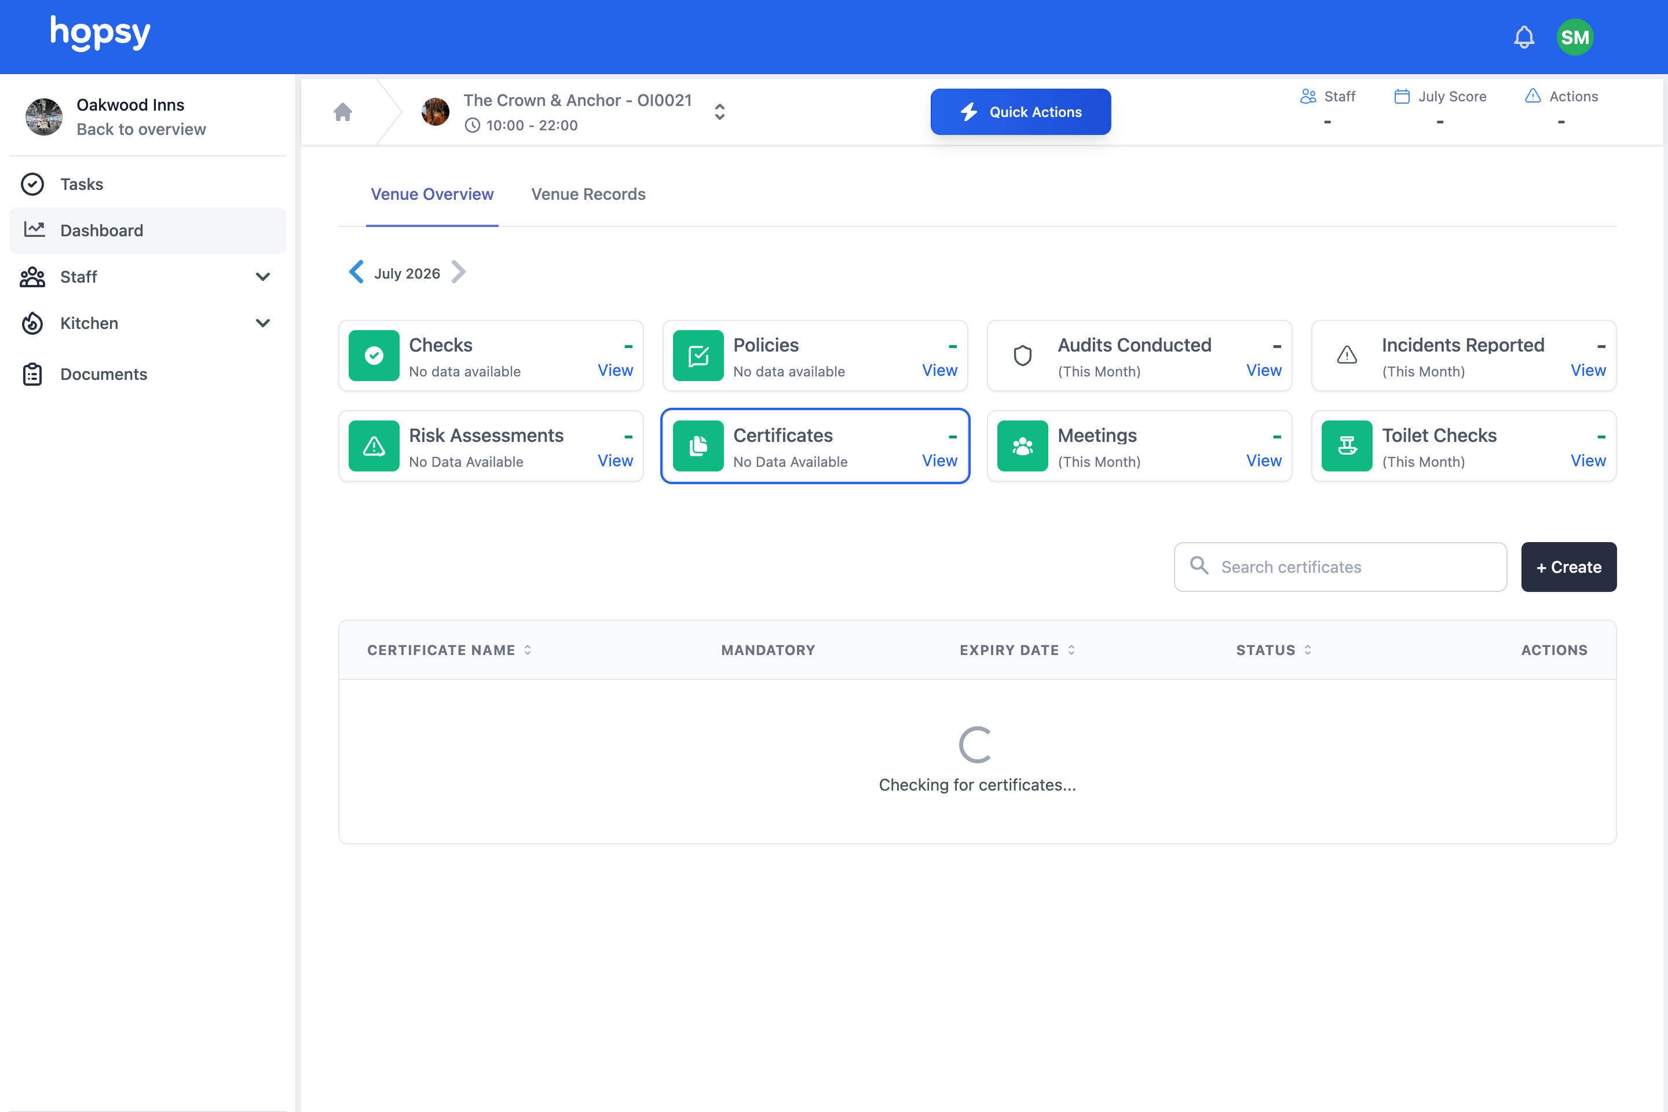Click the hopsy logo
1668x1112 pixels.
(100, 32)
